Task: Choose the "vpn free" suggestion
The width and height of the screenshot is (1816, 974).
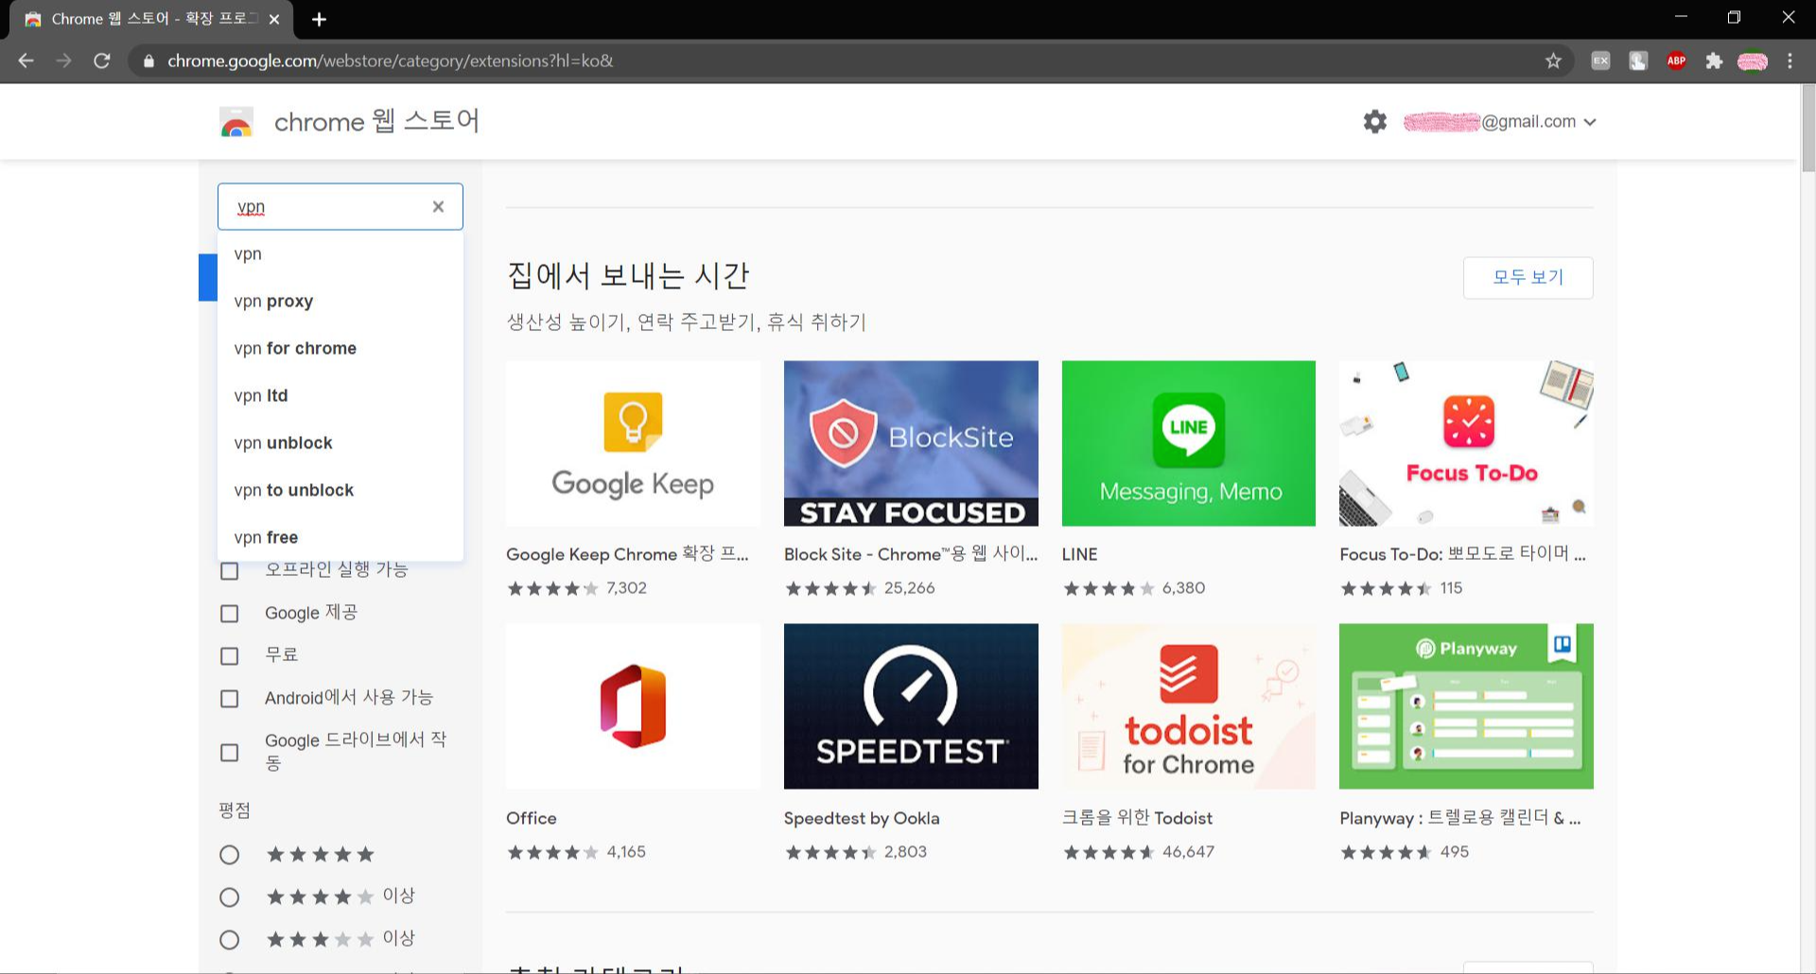Action: (340, 537)
